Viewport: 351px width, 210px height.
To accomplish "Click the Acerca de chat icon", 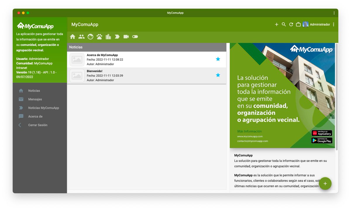I will (21, 116).
